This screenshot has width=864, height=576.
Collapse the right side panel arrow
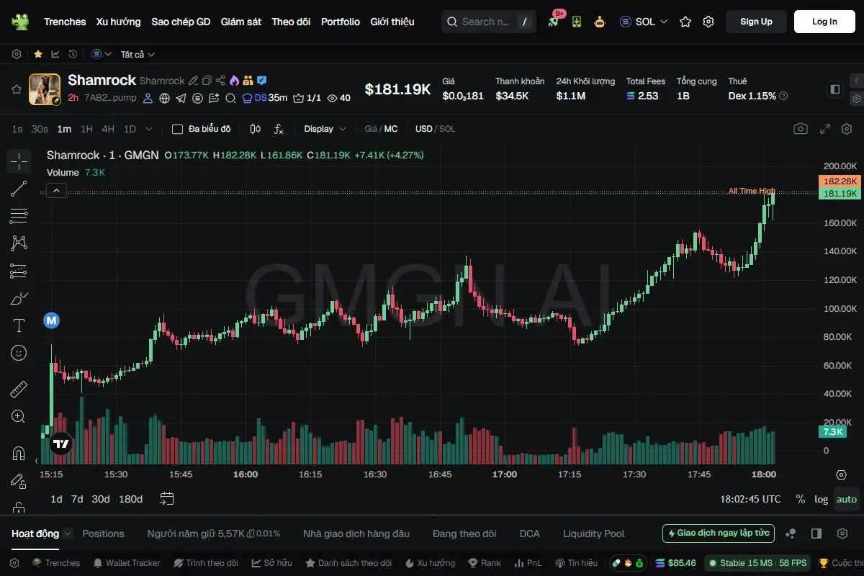pyautogui.click(x=856, y=81)
